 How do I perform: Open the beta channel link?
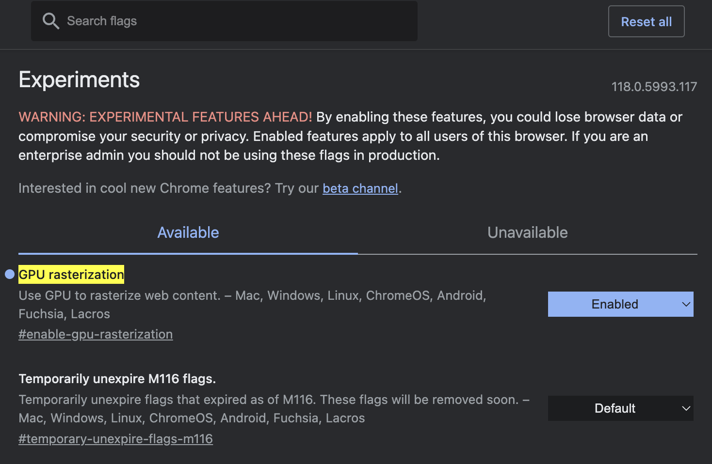(360, 188)
